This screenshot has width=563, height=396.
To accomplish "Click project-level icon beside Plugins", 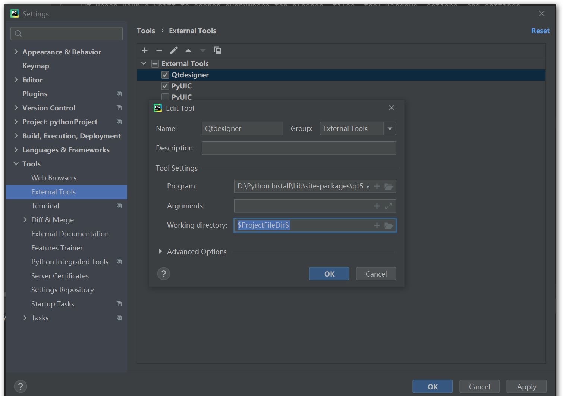I will pos(119,94).
